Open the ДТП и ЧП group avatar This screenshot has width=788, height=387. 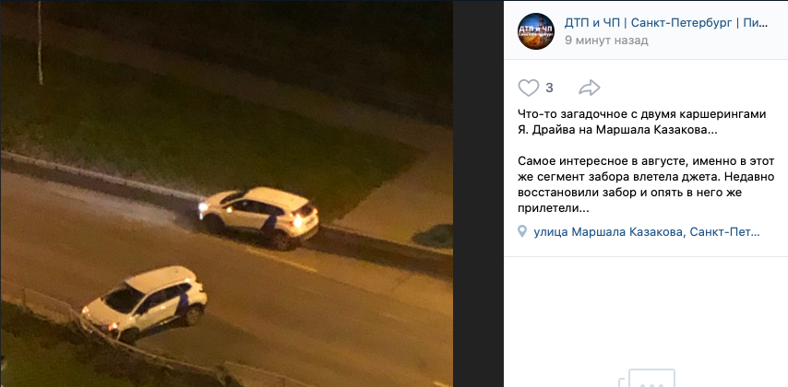tap(536, 31)
